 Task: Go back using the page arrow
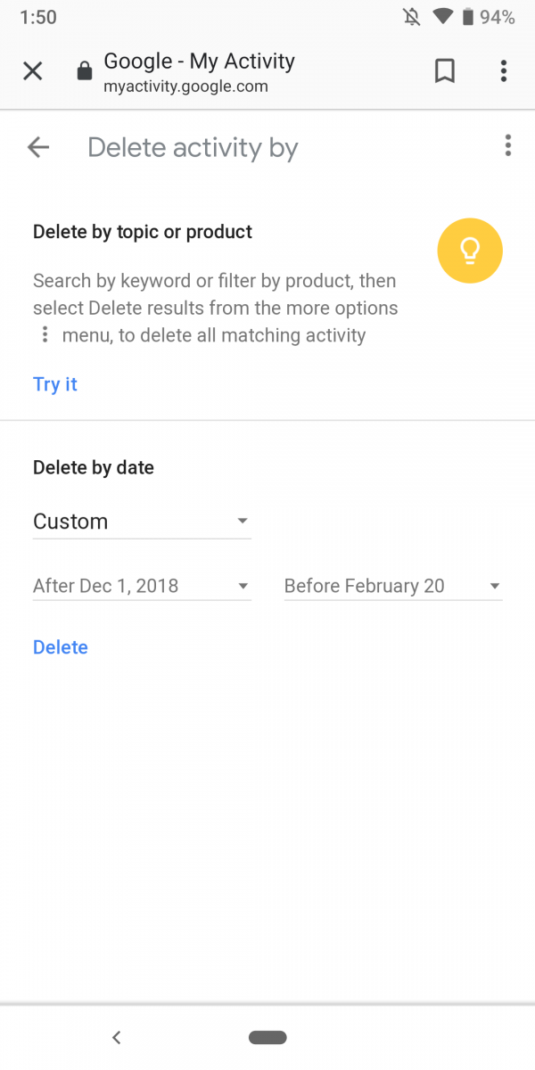(x=38, y=147)
